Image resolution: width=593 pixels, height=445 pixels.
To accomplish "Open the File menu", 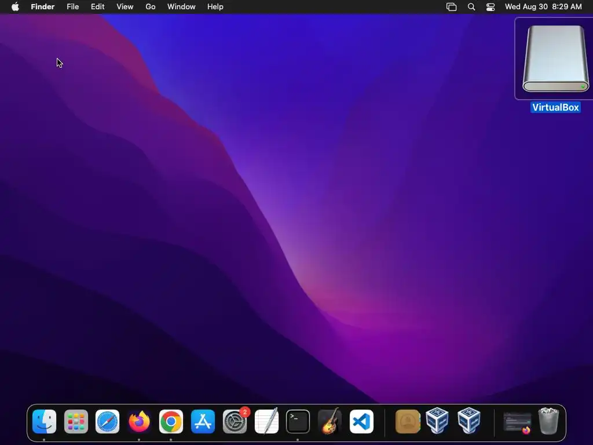I will pyautogui.click(x=72, y=7).
